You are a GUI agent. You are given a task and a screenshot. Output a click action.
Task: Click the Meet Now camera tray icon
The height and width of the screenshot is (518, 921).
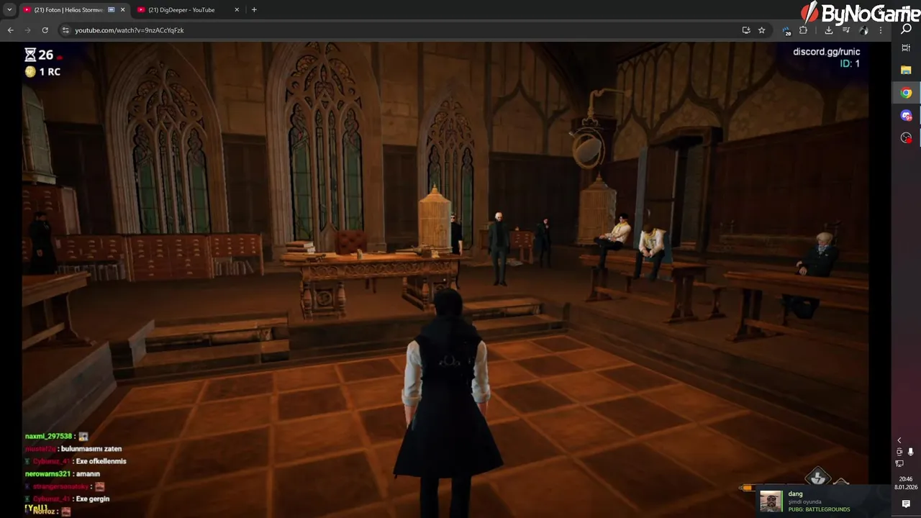pyautogui.click(x=899, y=452)
